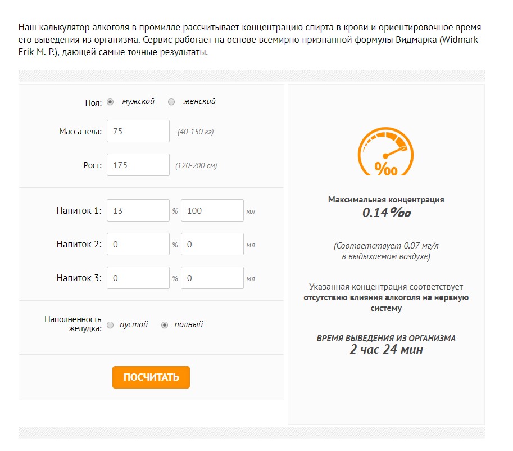Viewport: 513px width, 451px height.
Task: Select the женский gender radio button
Action: (x=171, y=102)
